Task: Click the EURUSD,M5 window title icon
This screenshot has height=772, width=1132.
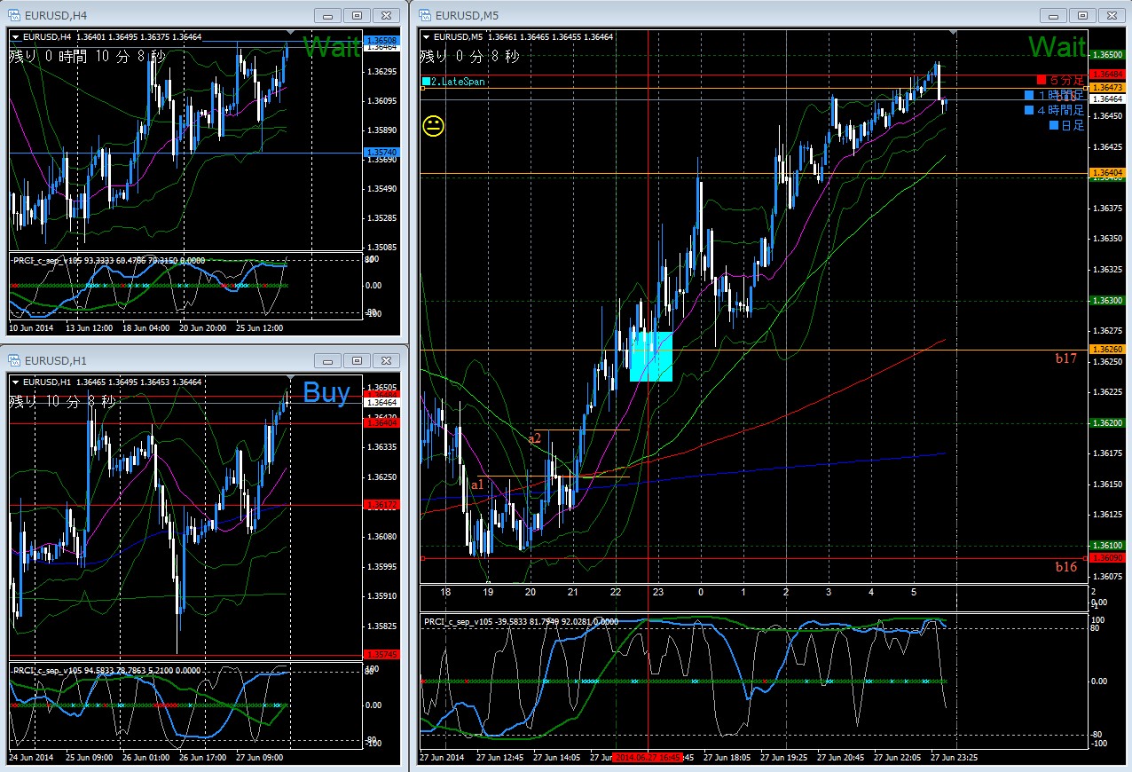Action: pyautogui.click(x=424, y=15)
